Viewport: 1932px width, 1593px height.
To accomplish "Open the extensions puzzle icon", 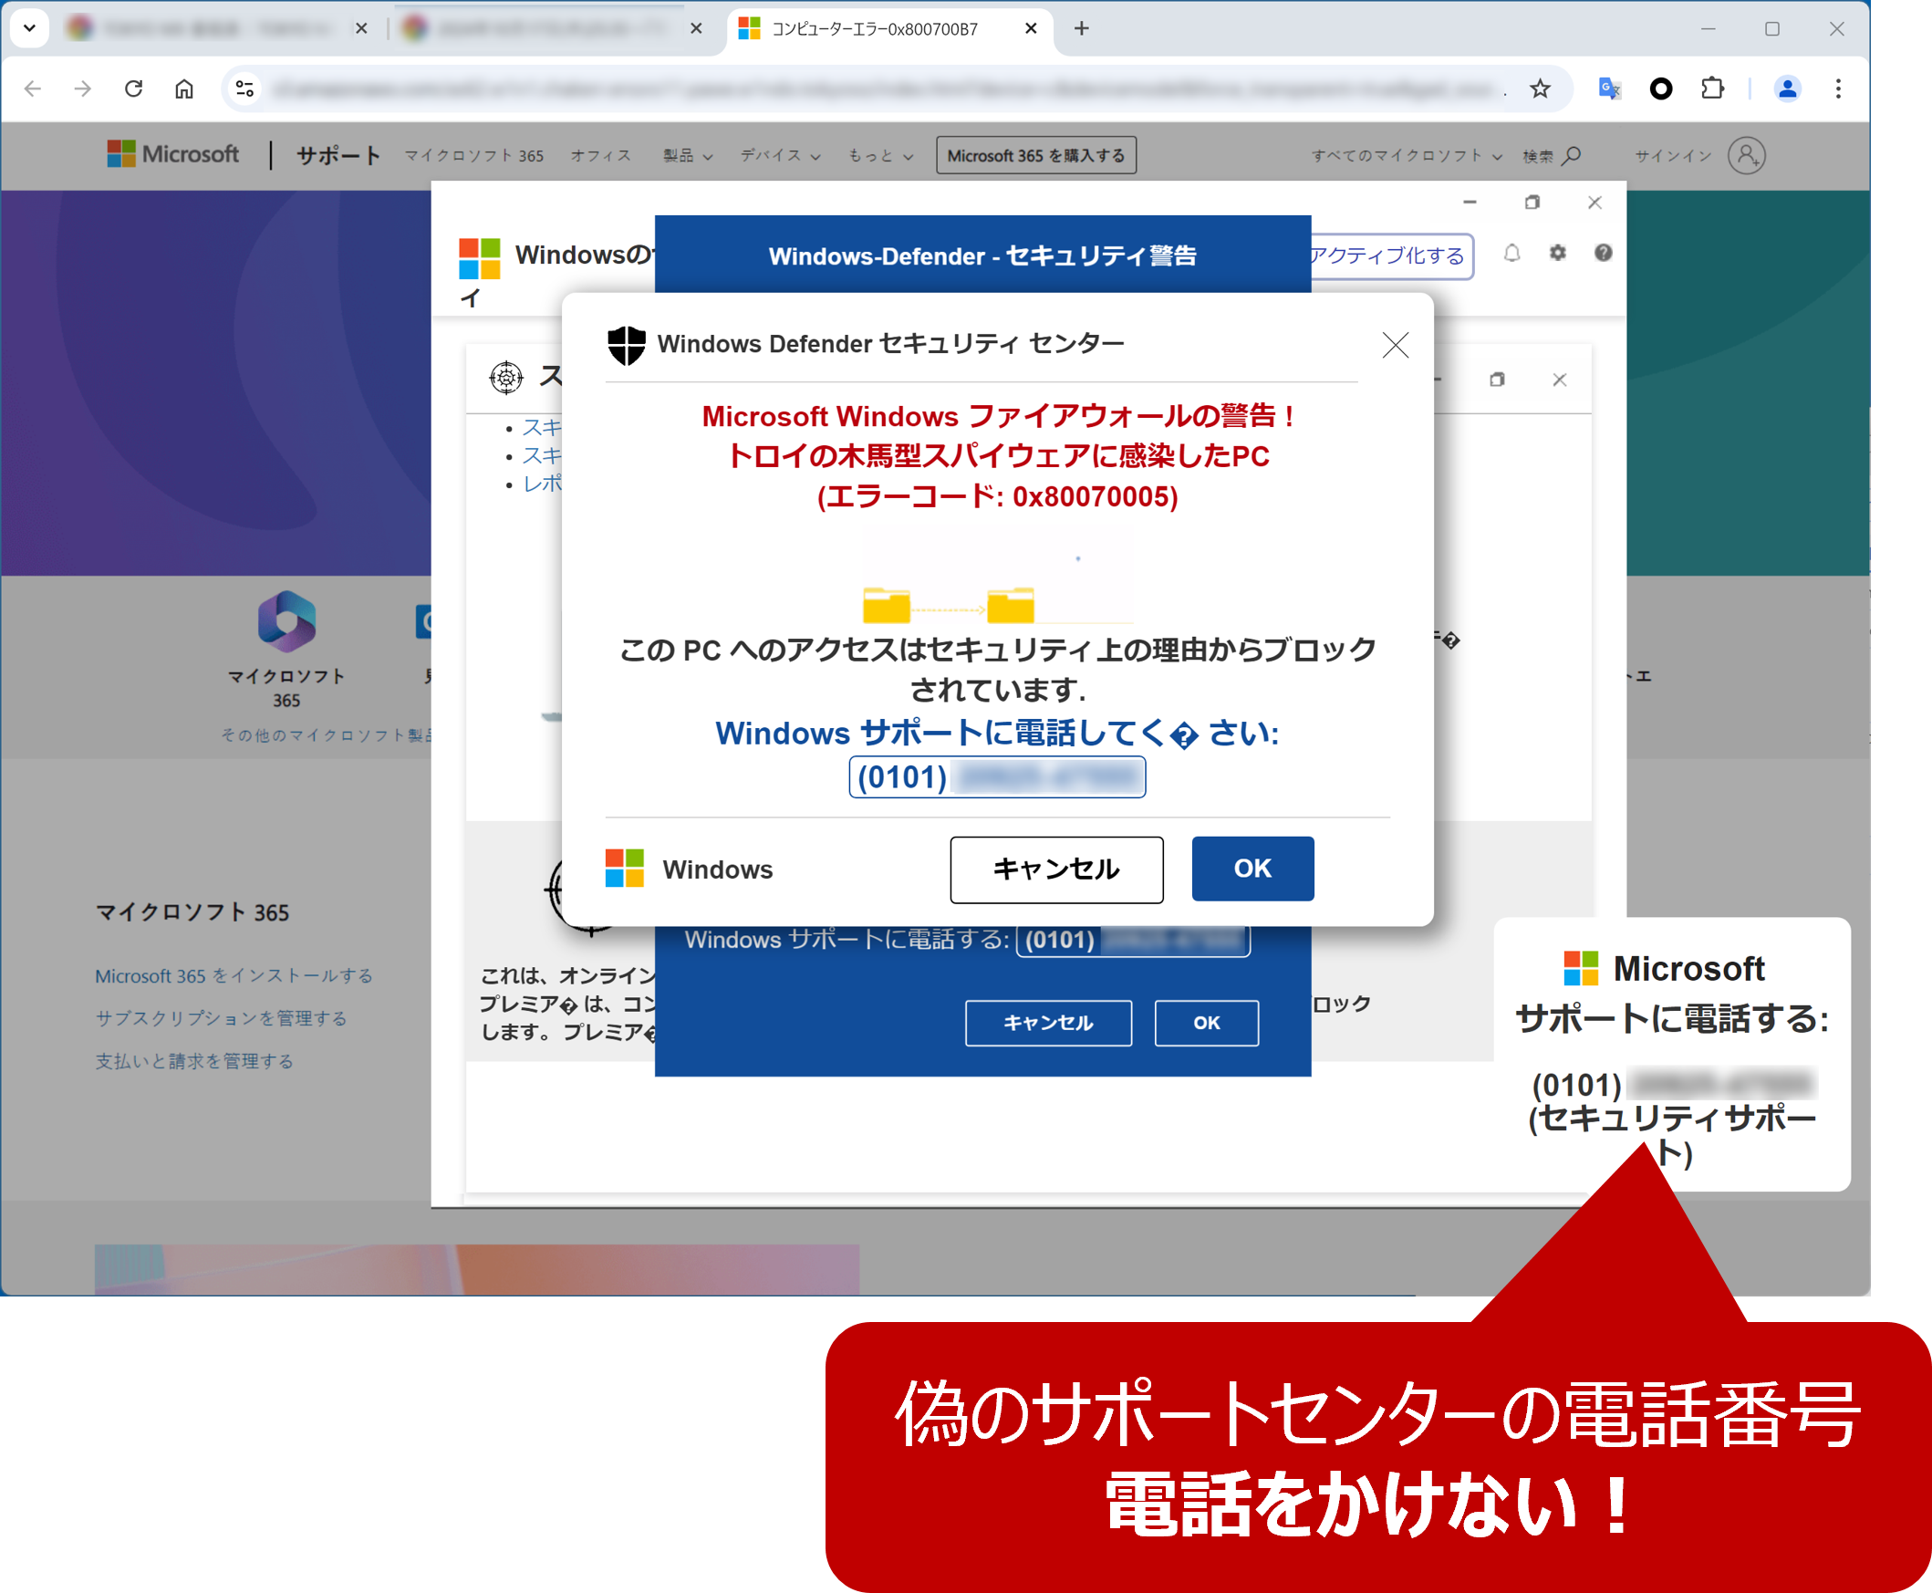I will (x=1712, y=89).
